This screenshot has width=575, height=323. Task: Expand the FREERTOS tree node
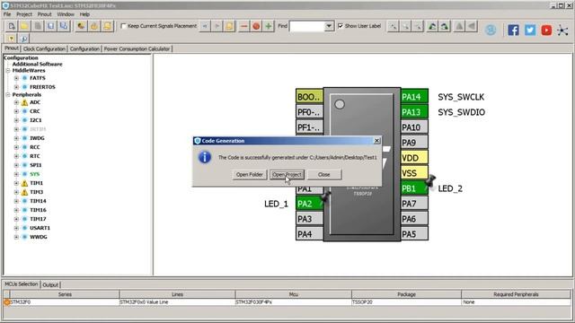pos(16,87)
